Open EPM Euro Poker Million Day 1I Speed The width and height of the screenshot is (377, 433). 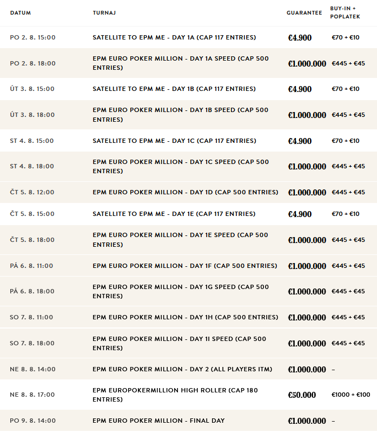[x=188, y=343]
